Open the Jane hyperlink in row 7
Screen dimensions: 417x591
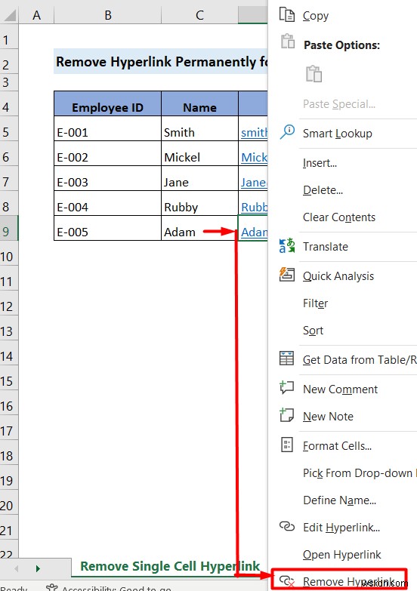click(x=254, y=183)
